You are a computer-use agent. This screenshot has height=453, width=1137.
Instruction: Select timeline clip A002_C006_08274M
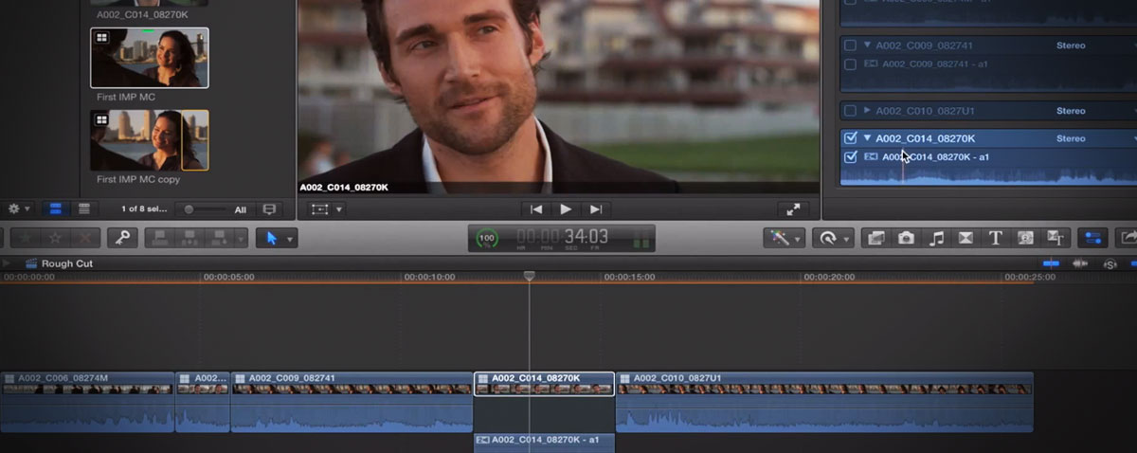coord(87,402)
